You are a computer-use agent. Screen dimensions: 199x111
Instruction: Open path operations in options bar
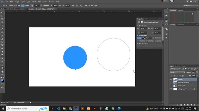[73, 6]
